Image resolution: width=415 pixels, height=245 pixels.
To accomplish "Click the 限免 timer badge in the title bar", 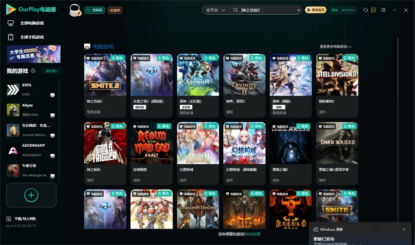I will click(343, 10).
